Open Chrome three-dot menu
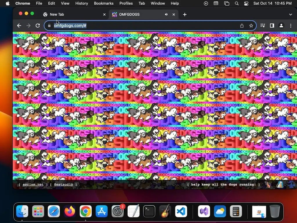The height and width of the screenshot is (223, 297). pos(291,26)
